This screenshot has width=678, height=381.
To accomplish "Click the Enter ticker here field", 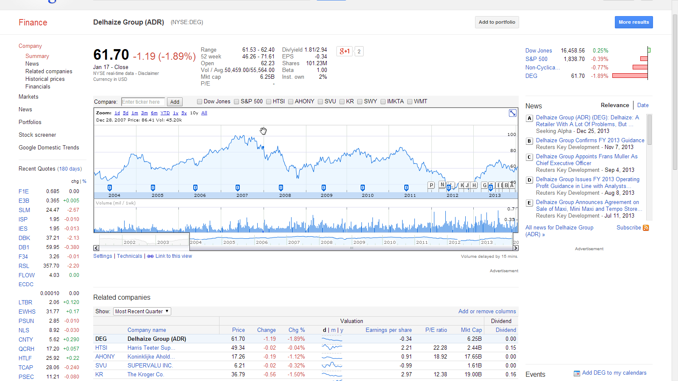I will 143,102.
